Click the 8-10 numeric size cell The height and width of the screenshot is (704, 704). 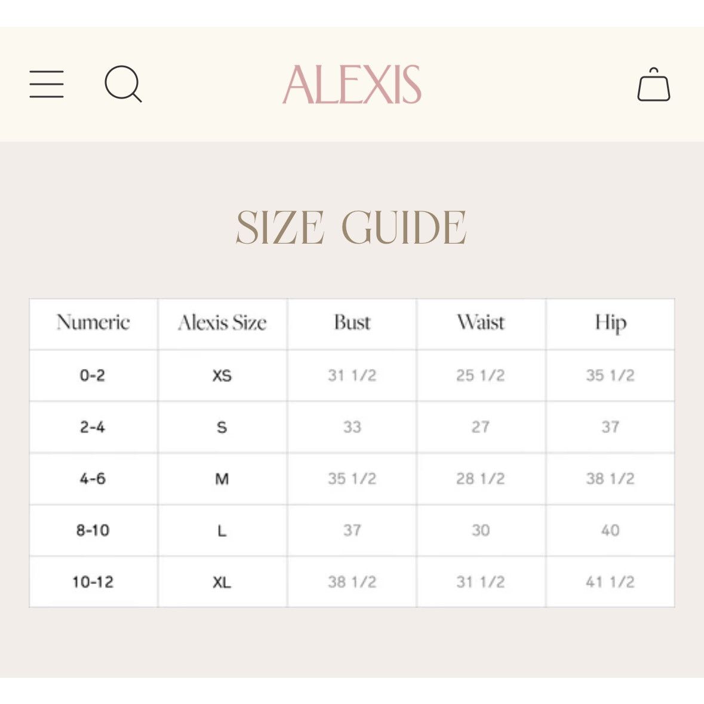pos(93,531)
